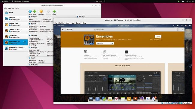Expand the AppCenter source dropdown
Viewport: 195px width, 109px height.
pos(105,43)
